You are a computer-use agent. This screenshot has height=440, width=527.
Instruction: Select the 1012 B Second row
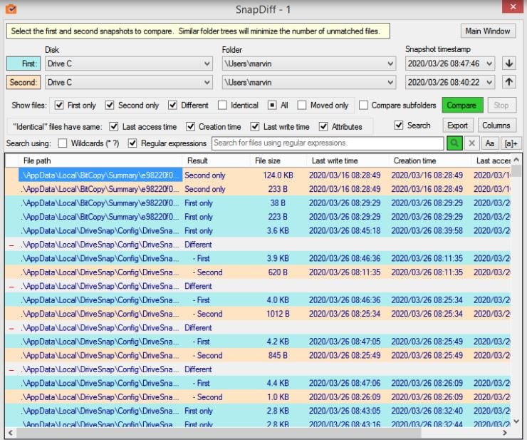[258, 314]
